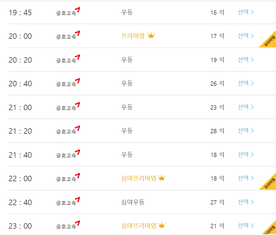
Task: Select the 20:00 프리미엄 bus
Action: click(245, 36)
